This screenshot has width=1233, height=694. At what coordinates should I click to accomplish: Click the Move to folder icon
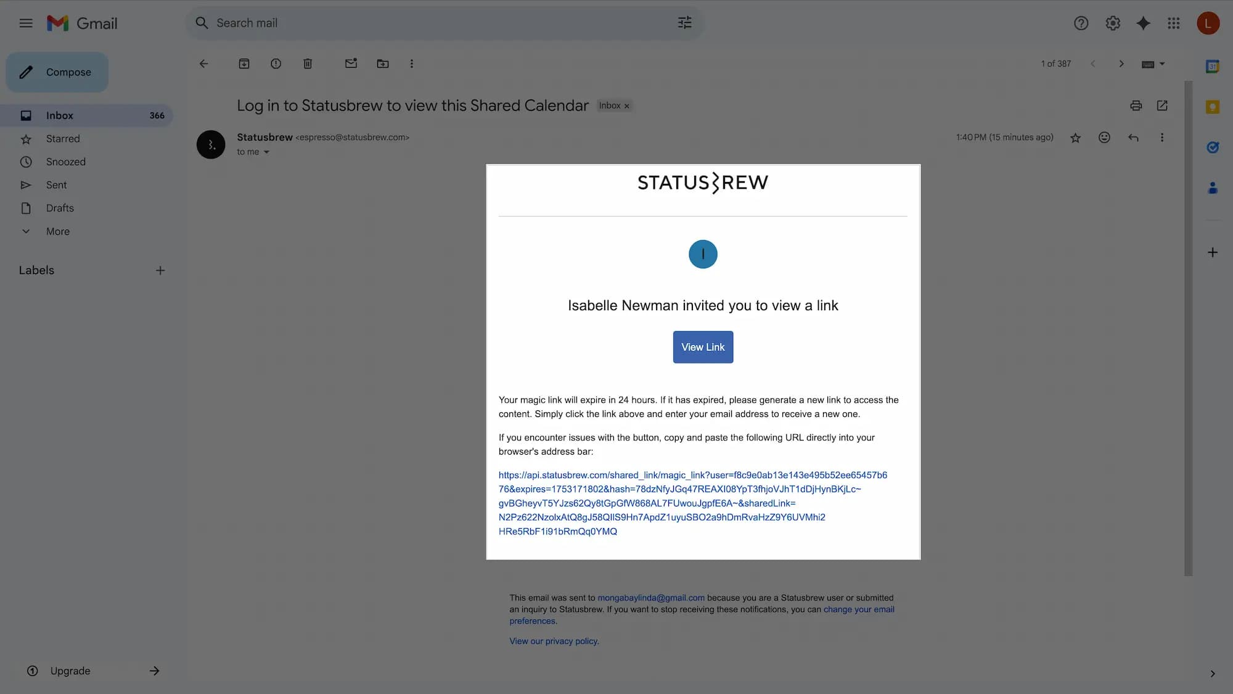[x=383, y=64]
